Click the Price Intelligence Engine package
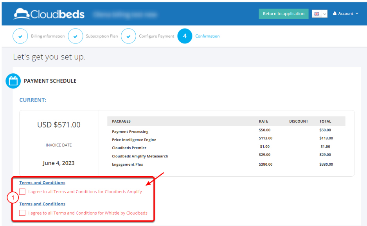The image size is (367, 226). 134,139
